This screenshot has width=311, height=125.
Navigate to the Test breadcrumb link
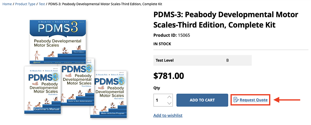(42, 4)
